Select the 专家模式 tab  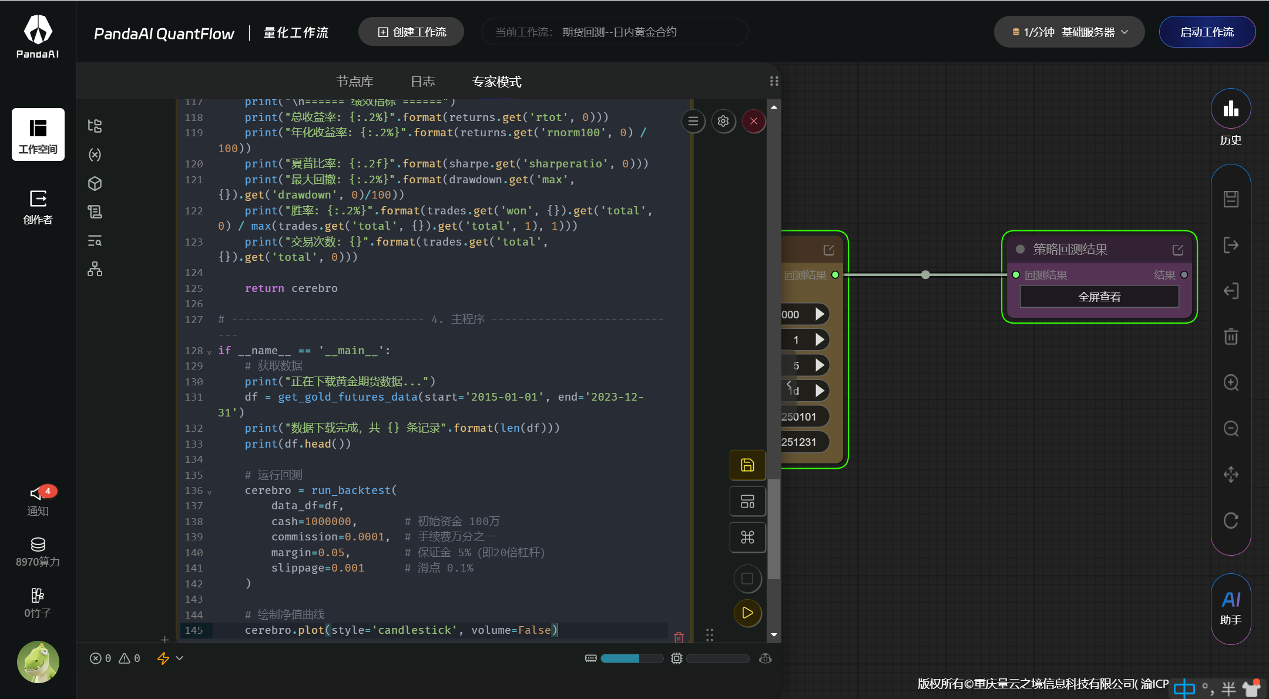click(497, 82)
